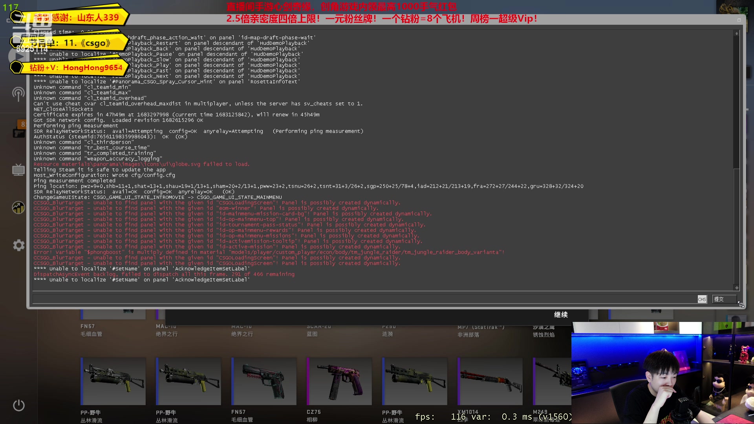Click the Watch TV sidebar icon
Image resolution: width=754 pixels, height=424 pixels.
pyautogui.click(x=18, y=170)
